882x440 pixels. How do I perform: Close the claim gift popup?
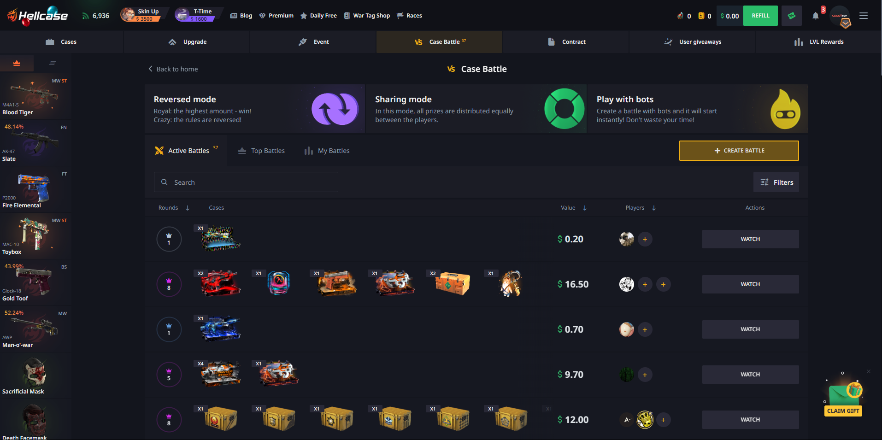pos(869,371)
